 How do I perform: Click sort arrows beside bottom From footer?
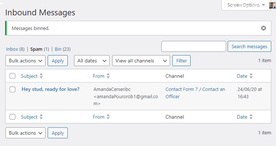(x=108, y=117)
